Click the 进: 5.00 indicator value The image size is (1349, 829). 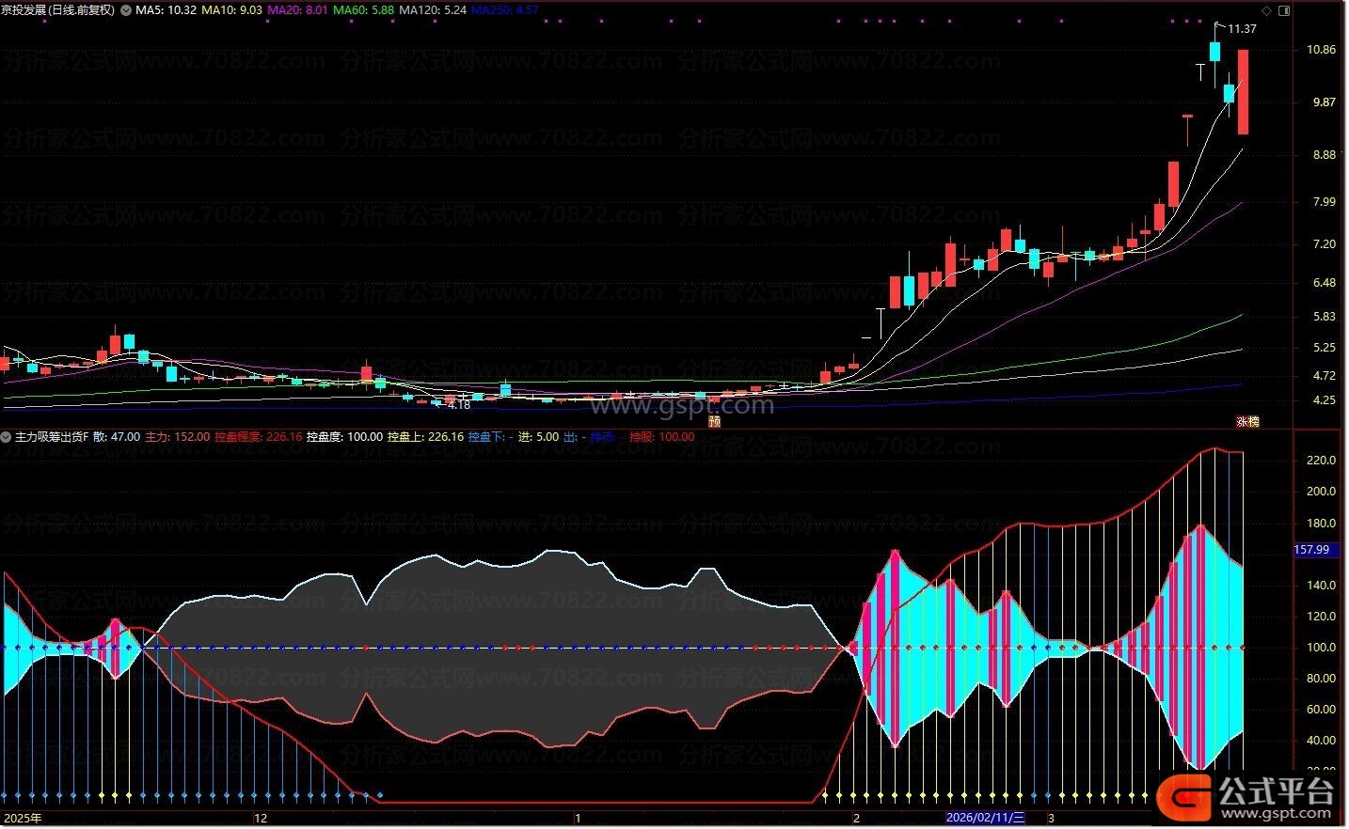(x=538, y=437)
